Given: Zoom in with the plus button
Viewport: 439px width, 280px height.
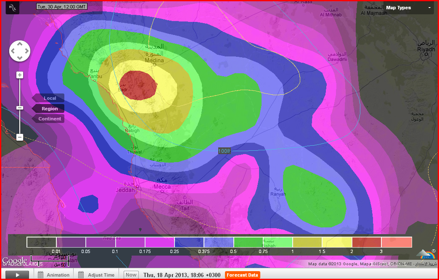Looking at the screenshot, I should (20, 75).
